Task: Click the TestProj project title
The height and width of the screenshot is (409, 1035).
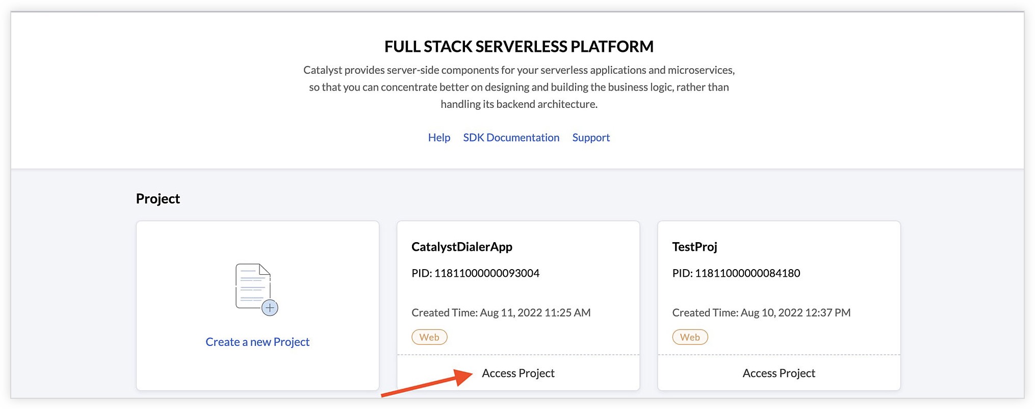Action: 694,247
